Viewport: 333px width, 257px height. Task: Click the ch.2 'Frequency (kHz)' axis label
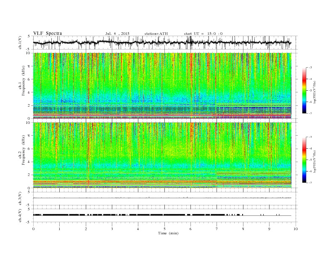pyautogui.click(x=24, y=150)
